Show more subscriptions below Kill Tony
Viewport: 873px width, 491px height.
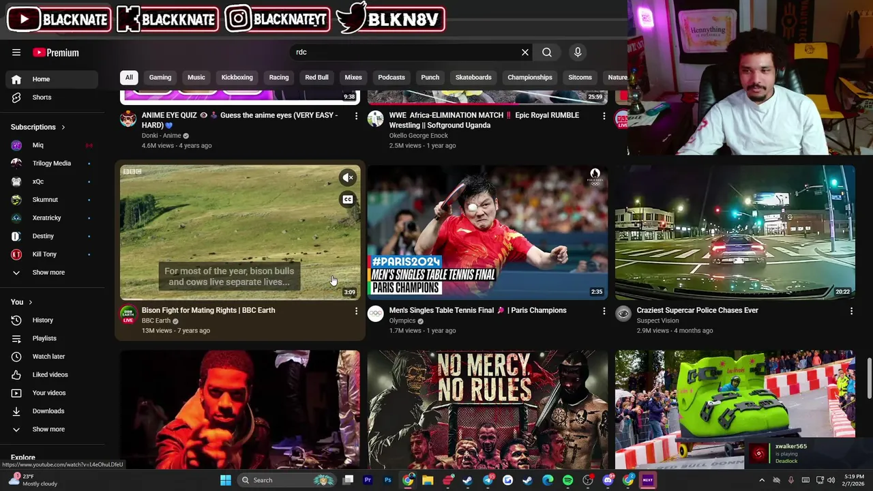coord(52,273)
